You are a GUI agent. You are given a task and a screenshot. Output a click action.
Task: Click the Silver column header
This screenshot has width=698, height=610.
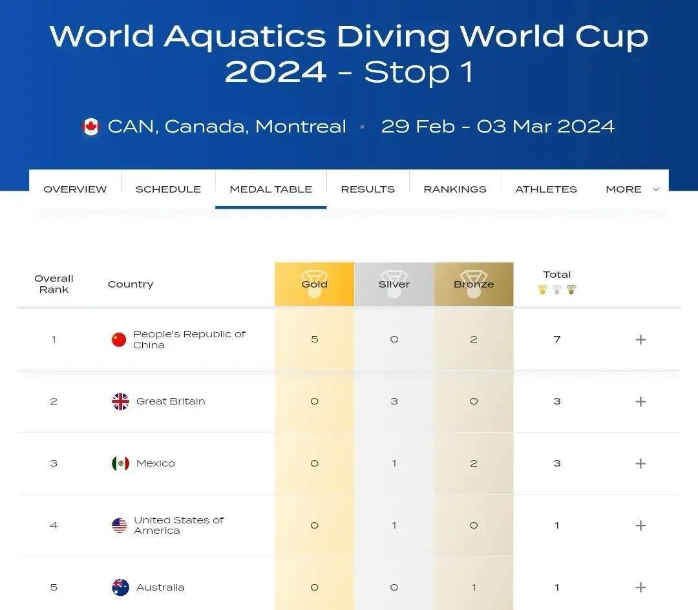click(394, 284)
